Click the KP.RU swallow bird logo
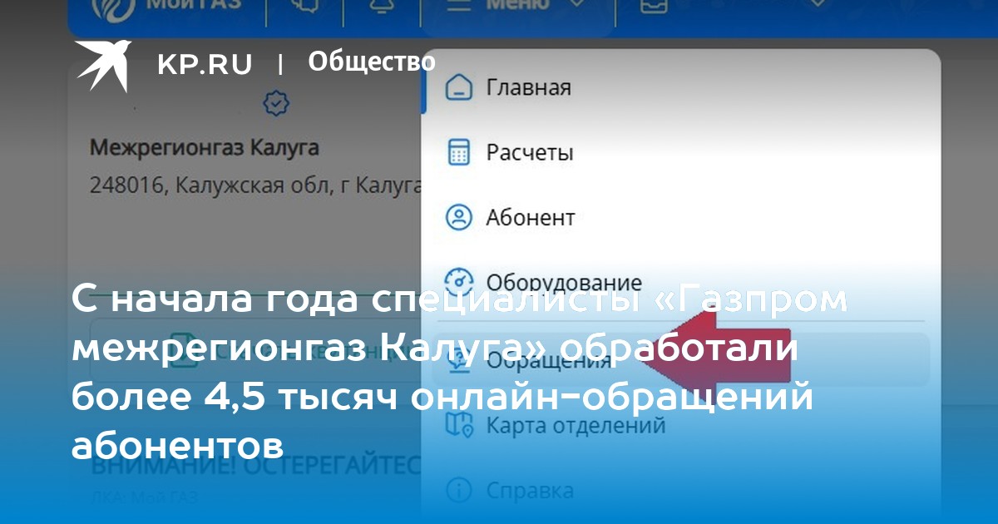This screenshot has width=998, height=524. click(x=103, y=65)
